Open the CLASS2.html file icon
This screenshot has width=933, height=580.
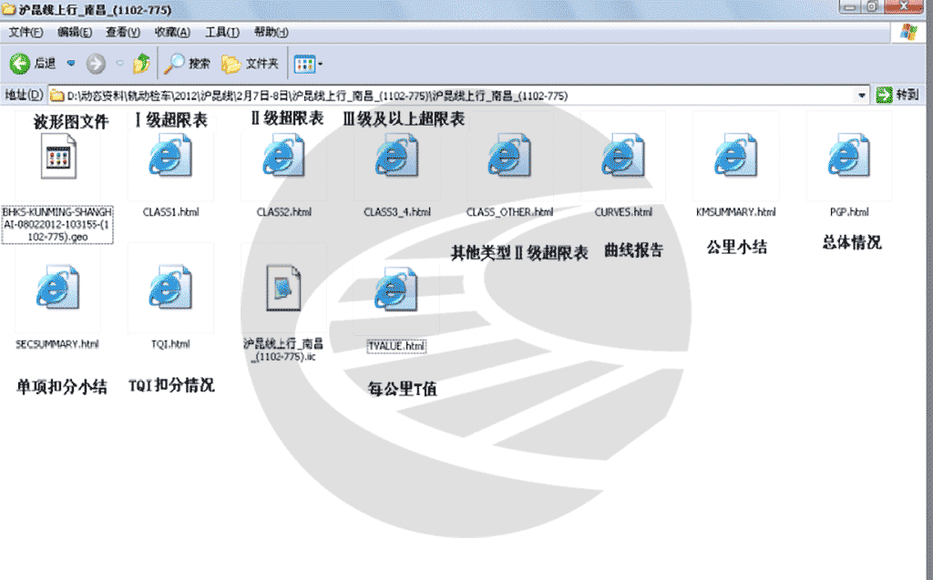(x=284, y=156)
